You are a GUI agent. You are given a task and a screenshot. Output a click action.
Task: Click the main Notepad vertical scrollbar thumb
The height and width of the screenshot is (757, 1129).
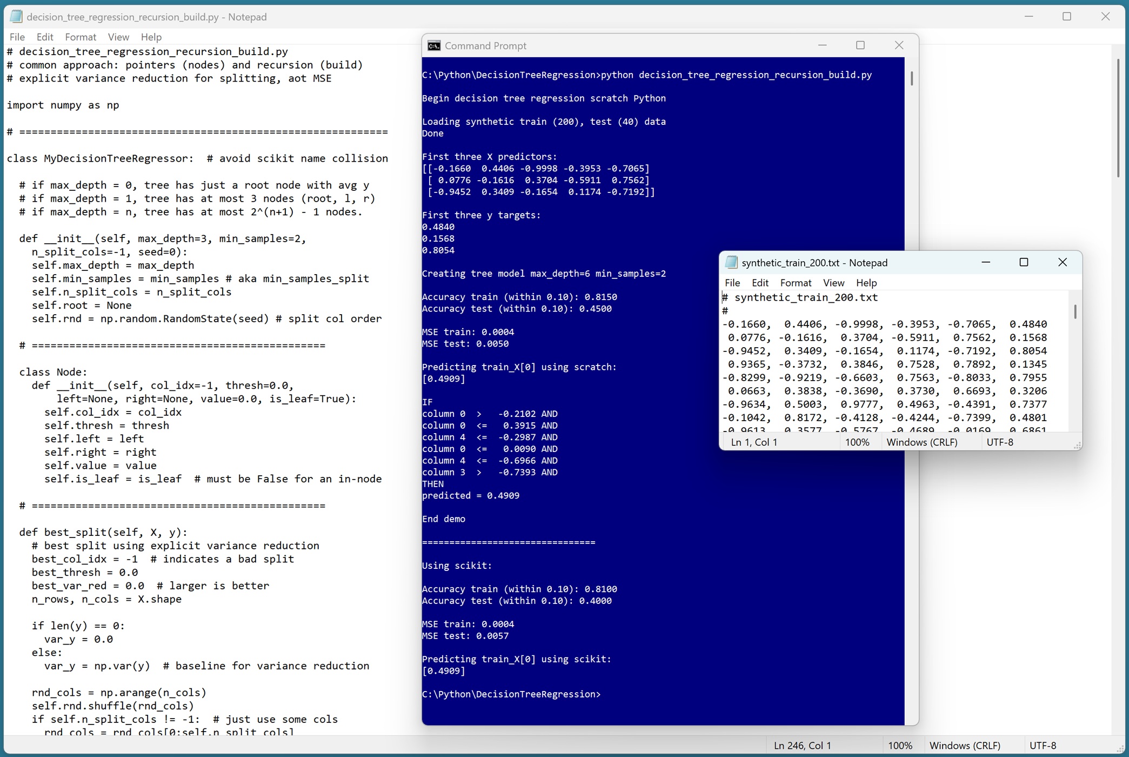1118,119
